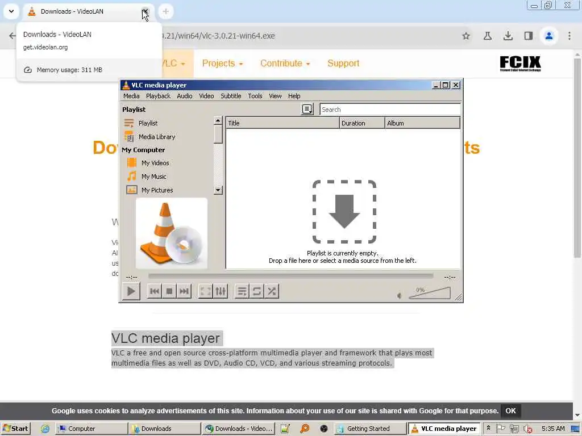Screen dimensions: 582x436
Task: Open the Action Center flag tray icon
Action: [500, 429]
